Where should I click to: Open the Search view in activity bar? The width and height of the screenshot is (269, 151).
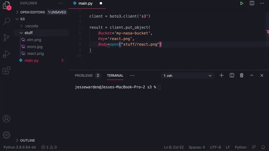coord(7,21)
